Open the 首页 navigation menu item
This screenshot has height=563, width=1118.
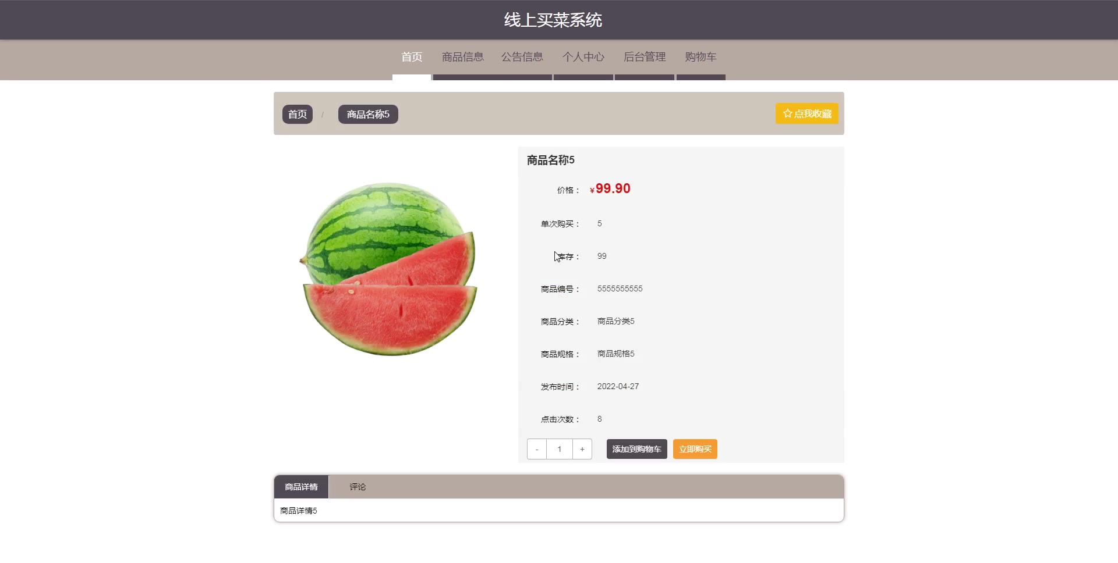pyautogui.click(x=412, y=57)
